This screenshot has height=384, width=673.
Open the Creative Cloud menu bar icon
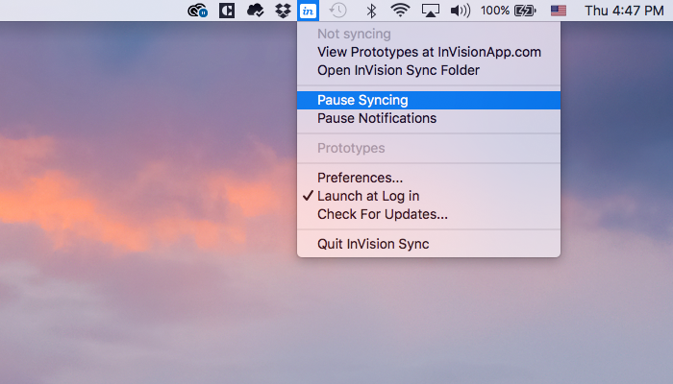(x=197, y=11)
